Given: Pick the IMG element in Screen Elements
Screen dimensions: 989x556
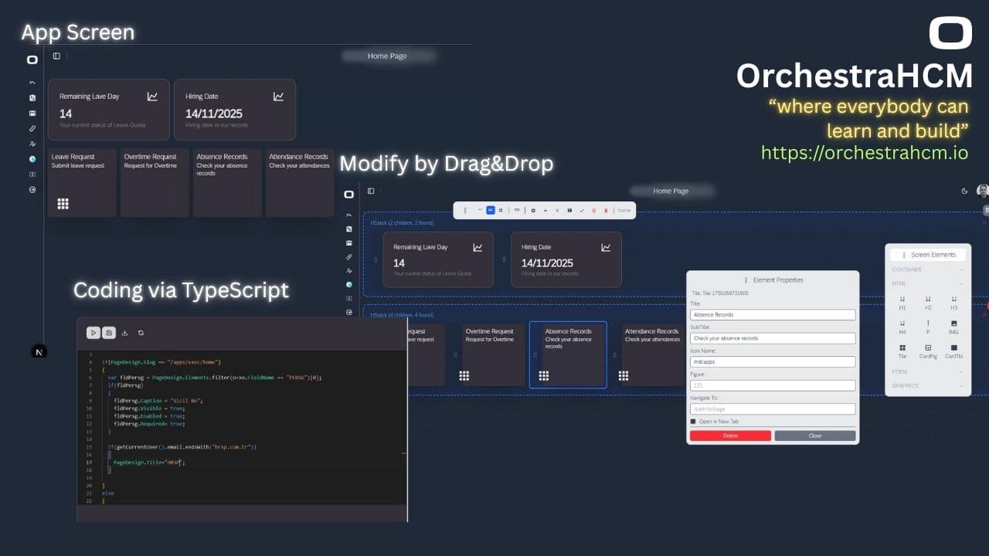Looking at the screenshot, I should point(953,327).
